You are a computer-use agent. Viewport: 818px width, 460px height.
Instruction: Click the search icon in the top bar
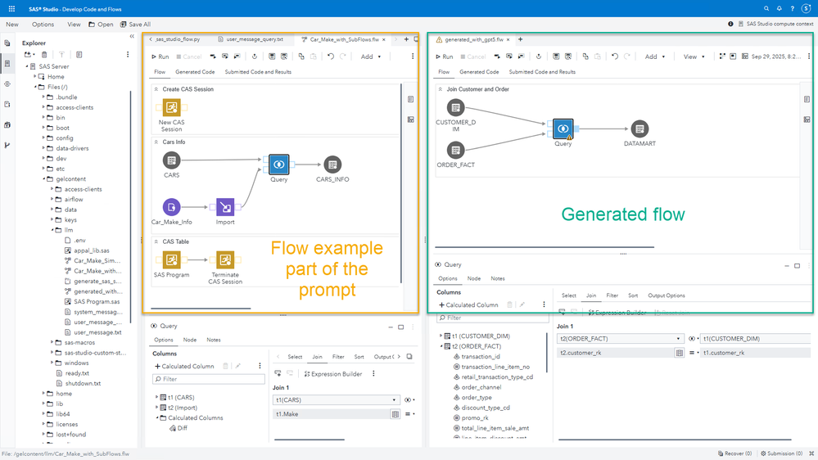pyautogui.click(x=766, y=9)
